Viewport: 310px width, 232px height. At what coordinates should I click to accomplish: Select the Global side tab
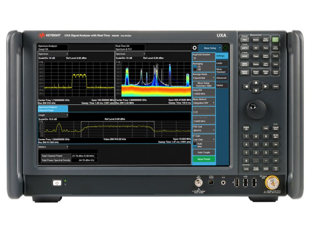[222, 85]
